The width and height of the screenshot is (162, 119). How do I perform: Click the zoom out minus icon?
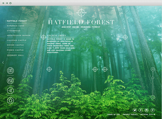[x=153, y=97]
